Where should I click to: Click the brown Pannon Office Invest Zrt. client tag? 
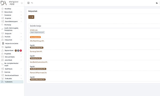coord(38,79)
